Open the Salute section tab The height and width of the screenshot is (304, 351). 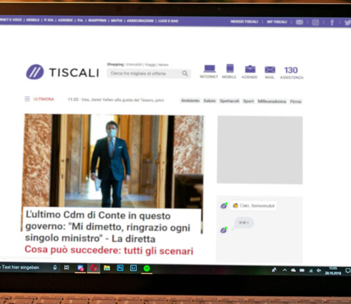(210, 101)
